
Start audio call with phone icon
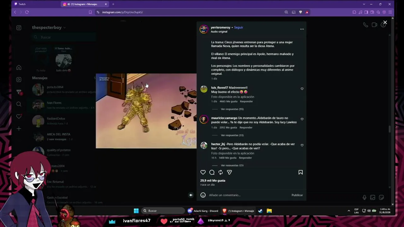click(365, 25)
